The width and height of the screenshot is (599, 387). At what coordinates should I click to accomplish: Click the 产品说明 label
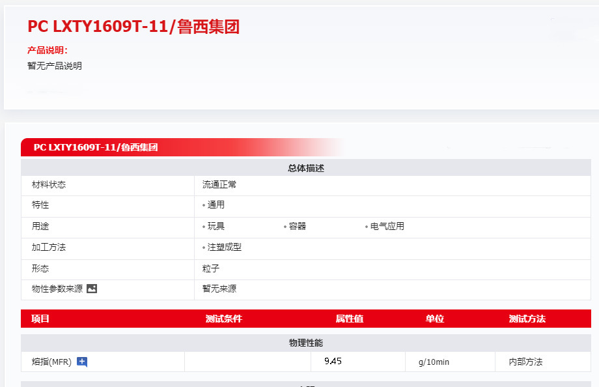point(48,50)
